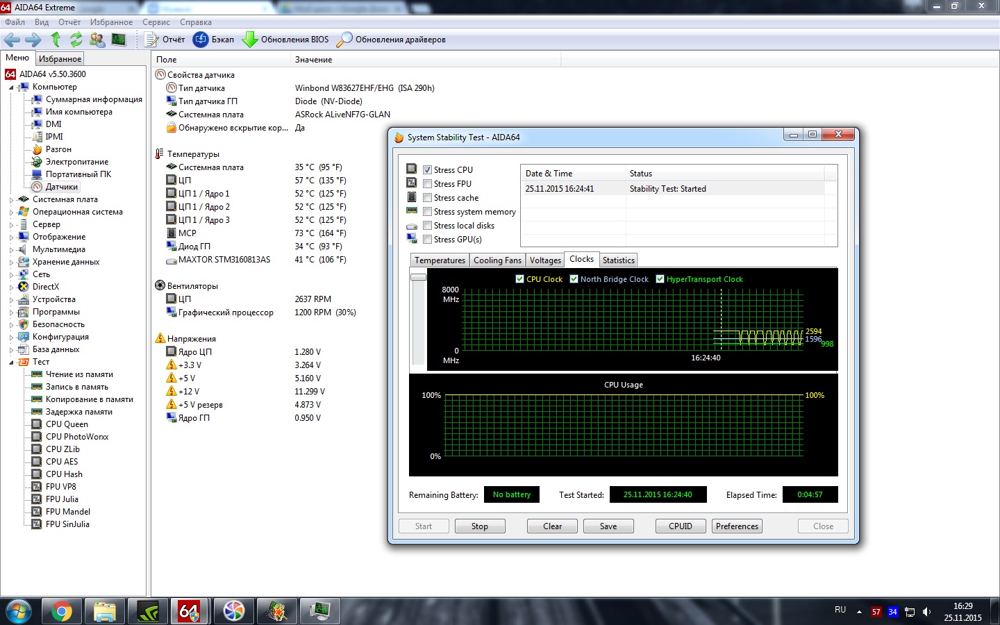This screenshot has height=625, width=1000.
Task: Select the FPU Julia benchmark
Action: [62, 499]
